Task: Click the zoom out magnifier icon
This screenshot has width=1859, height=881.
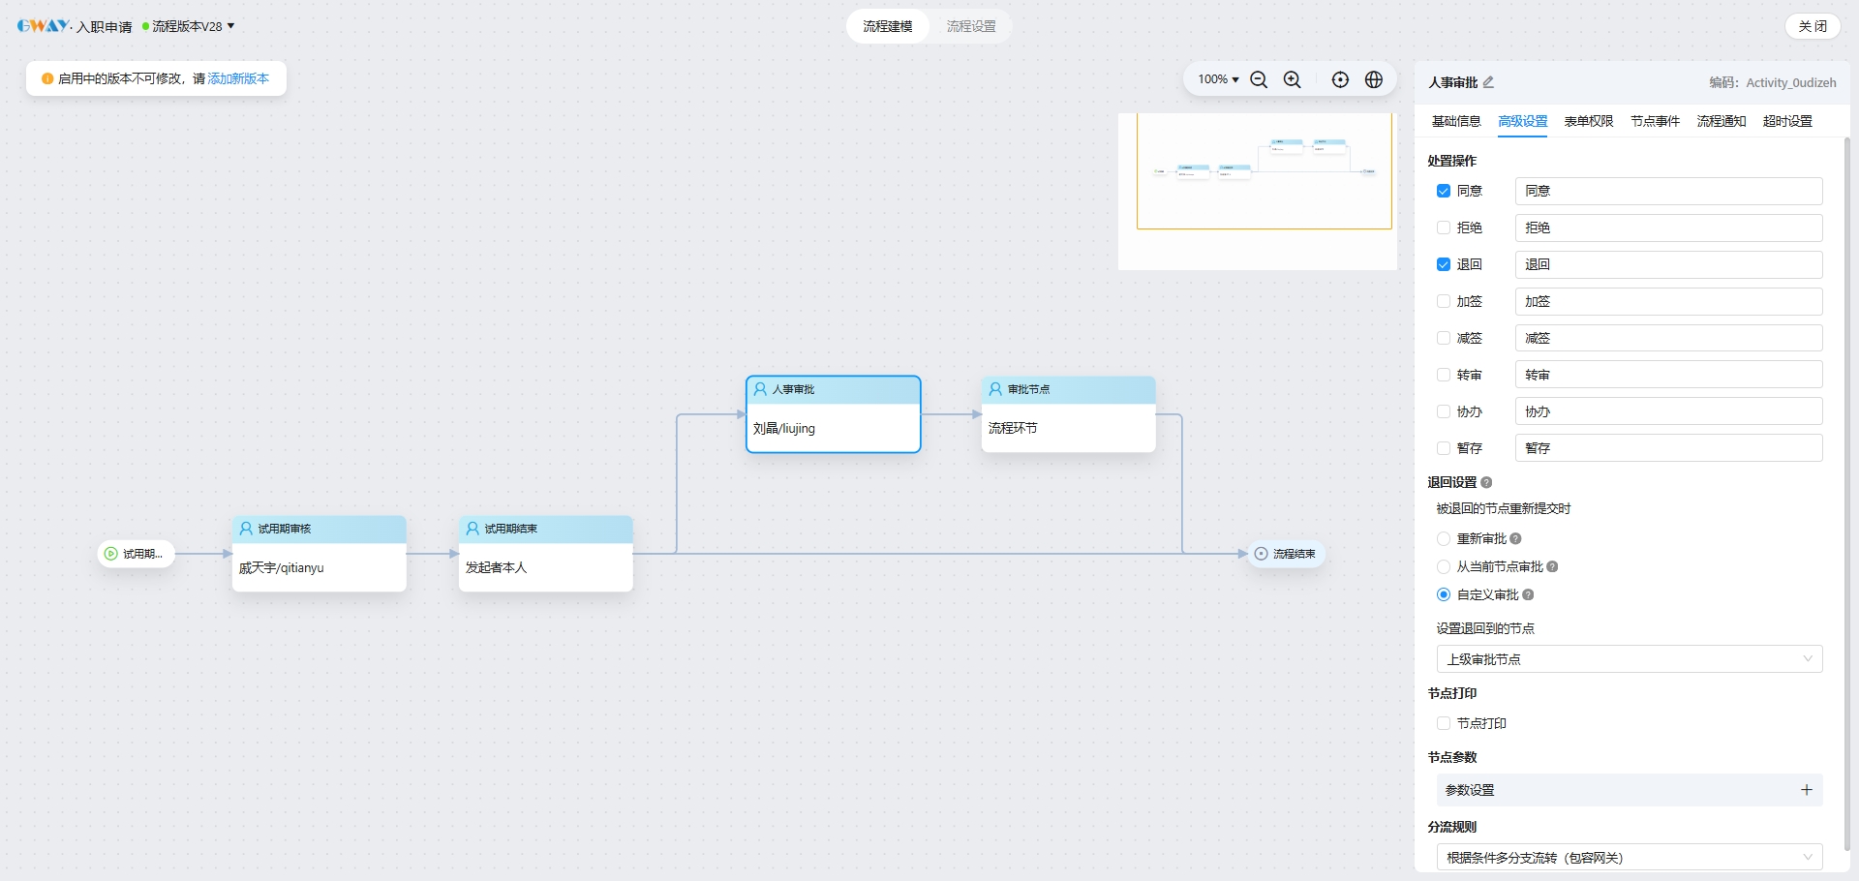Action: [x=1259, y=79]
